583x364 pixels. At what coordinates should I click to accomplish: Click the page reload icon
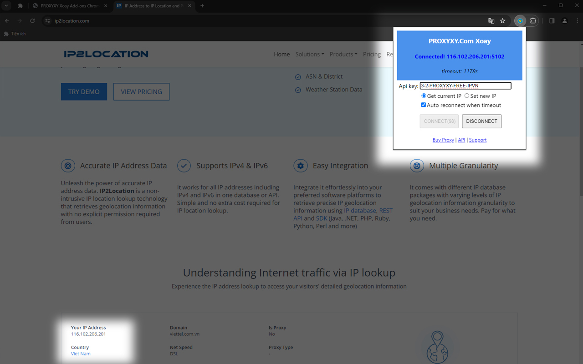tap(32, 20)
